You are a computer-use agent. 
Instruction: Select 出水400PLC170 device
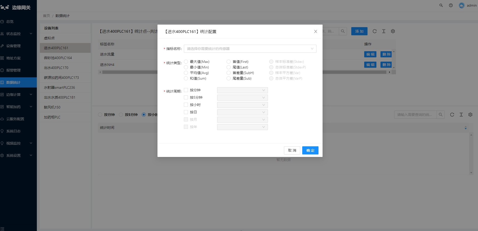tap(65, 68)
